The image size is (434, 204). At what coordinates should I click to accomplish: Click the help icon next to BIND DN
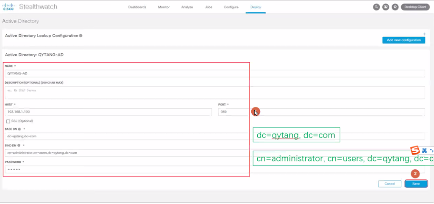(19, 146)
